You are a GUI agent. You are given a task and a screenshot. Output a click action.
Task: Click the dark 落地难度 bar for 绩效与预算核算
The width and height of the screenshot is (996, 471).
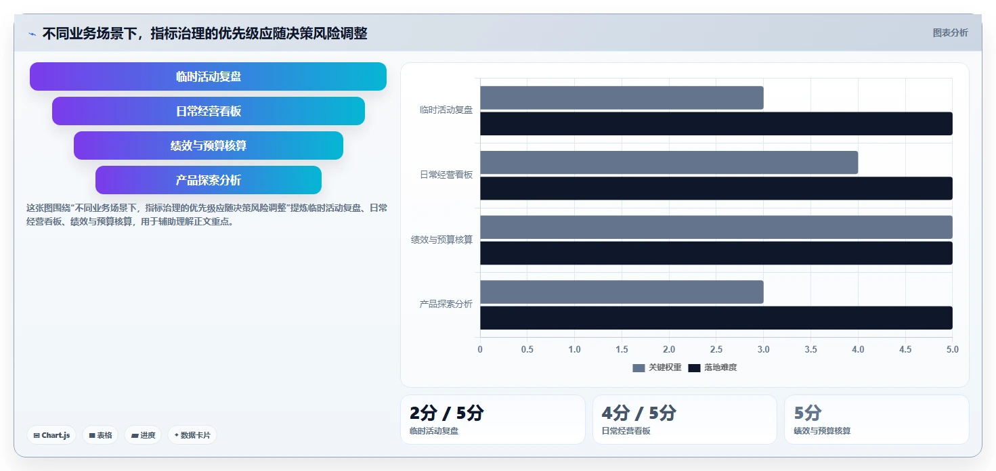[x=716, y=253]
